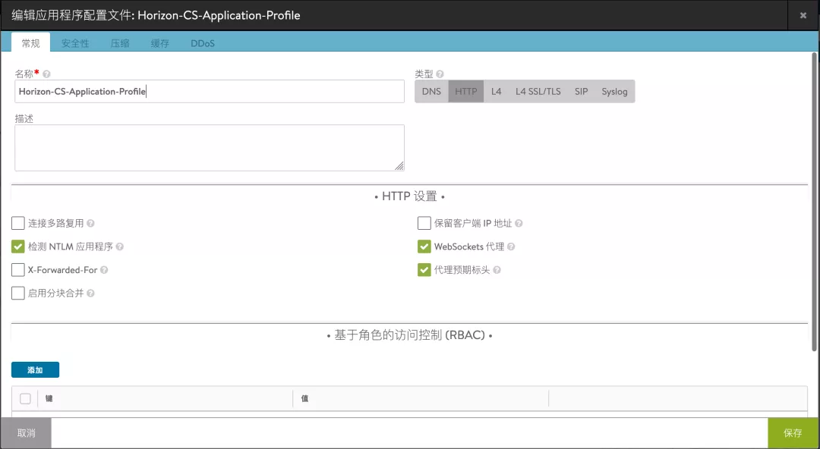This screenshot has height=449, width=820.
Task: Uncheck WebSockets 代理 checkbox
Action: click(424, 246)
